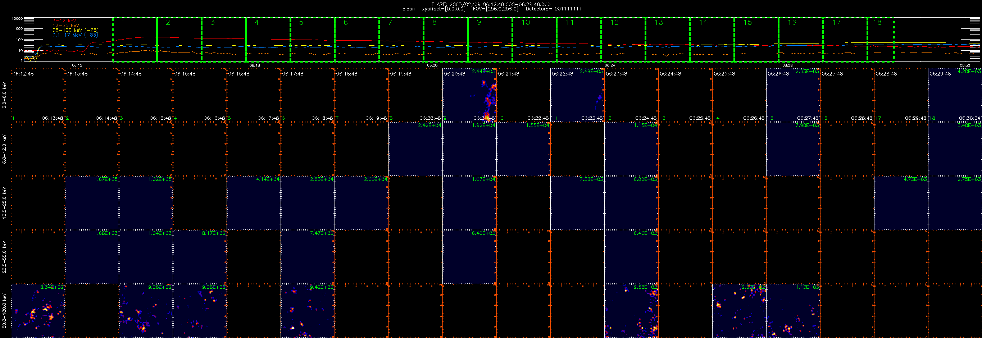The image size is (982, 338).
Task: Select the image panel labeled 1.92E+04
Action: point(470,149)
